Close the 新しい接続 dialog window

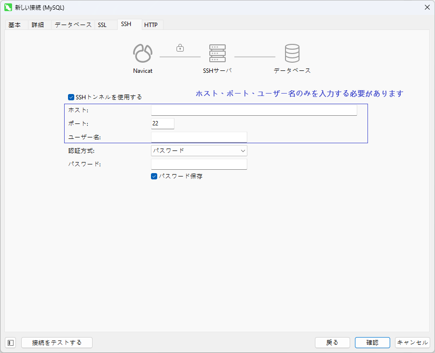click(x=427, y=8)
